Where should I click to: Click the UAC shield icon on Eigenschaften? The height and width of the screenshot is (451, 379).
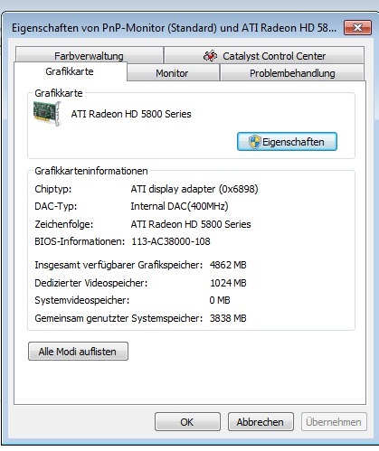(255, 142)
